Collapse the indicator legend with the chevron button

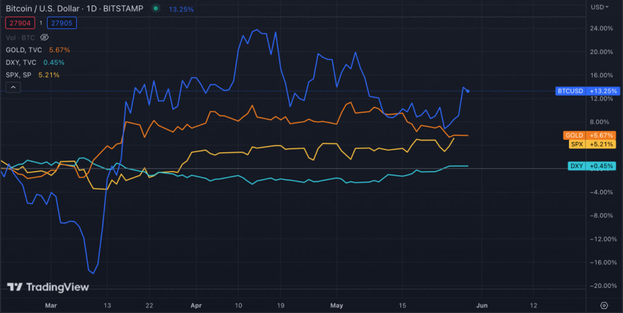pos(12,87)
